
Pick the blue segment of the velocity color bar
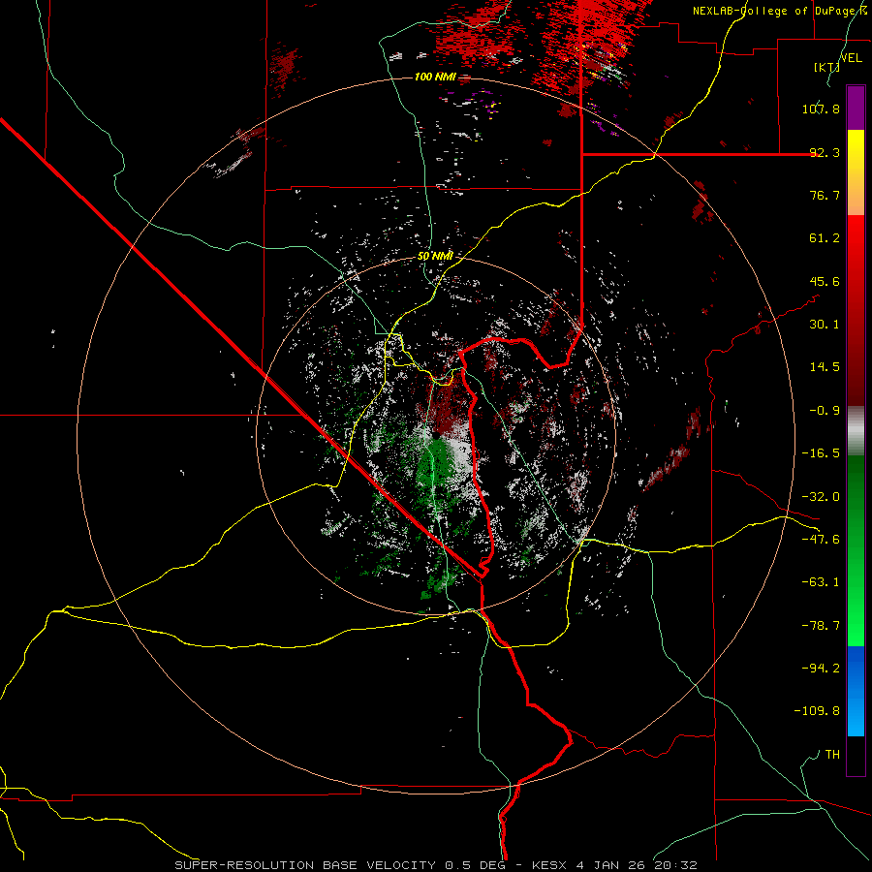(x=856, y=691)
